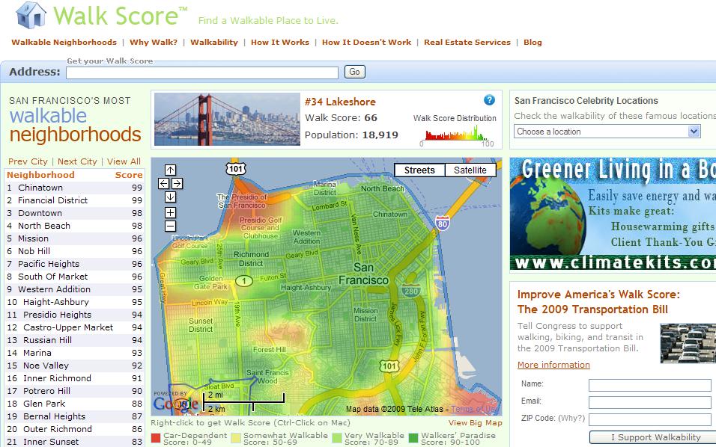Open the How It Works menu item
The image size is (716, 447).
coord(280,42)
